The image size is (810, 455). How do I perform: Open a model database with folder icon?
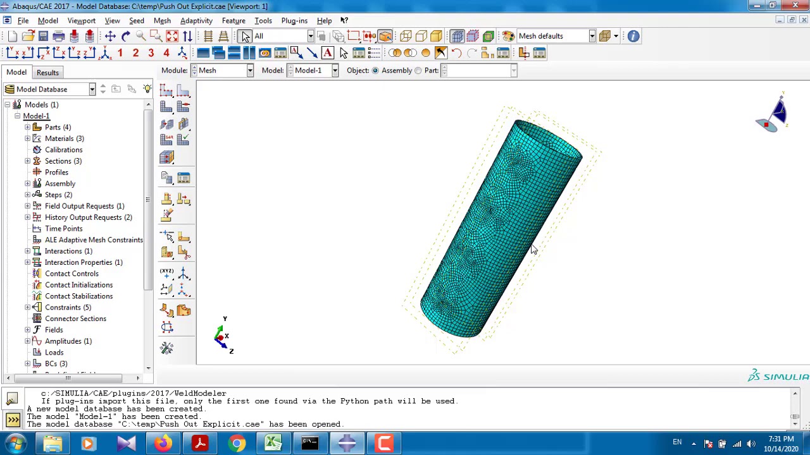[x=28, y=36]
